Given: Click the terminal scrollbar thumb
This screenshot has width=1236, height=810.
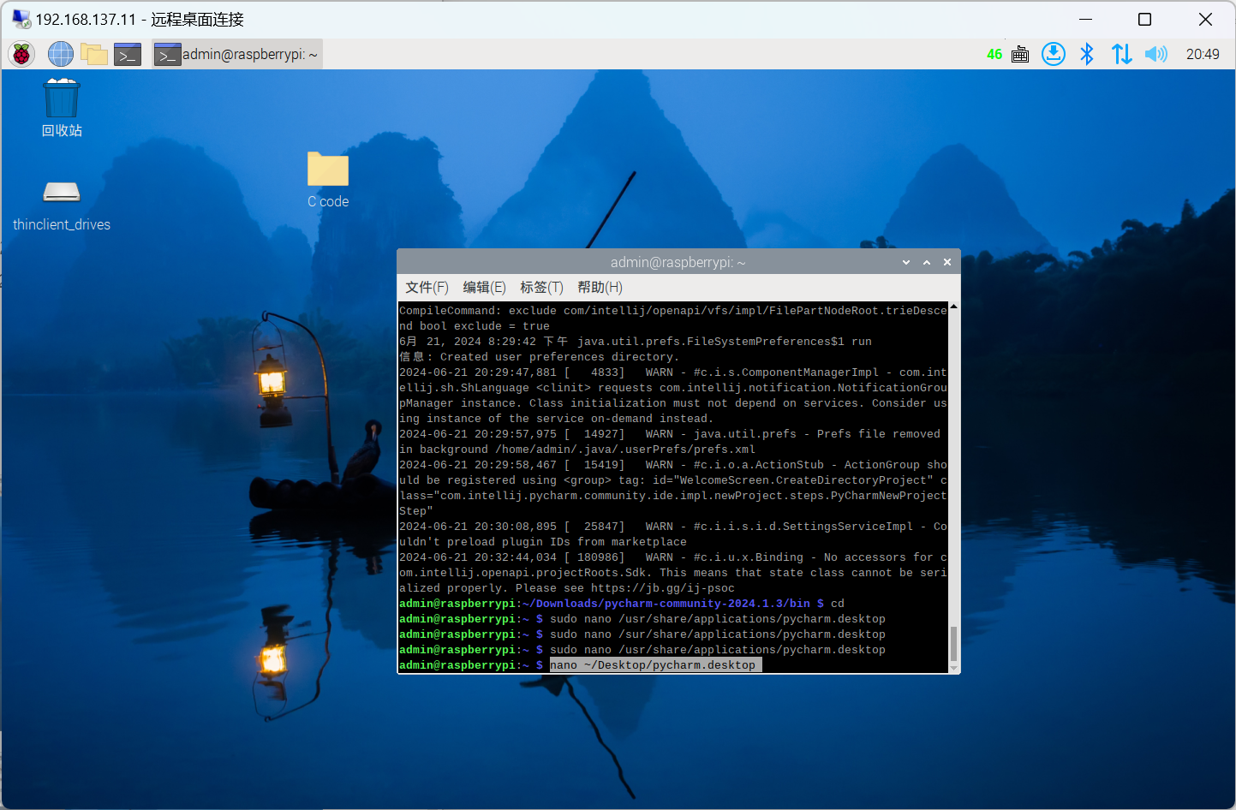Looking at the screenshot, I should tap(953, 644).
